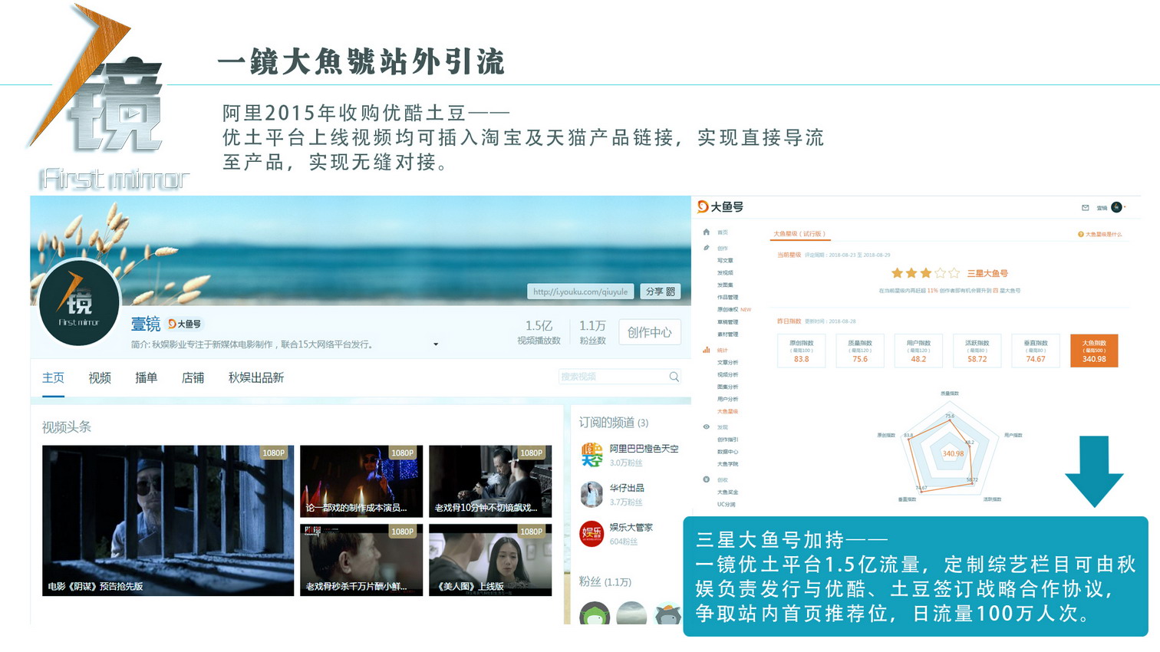
Task: Click the magnifier icon in 搜索视频 box
Action: click(x=674, y=377)
